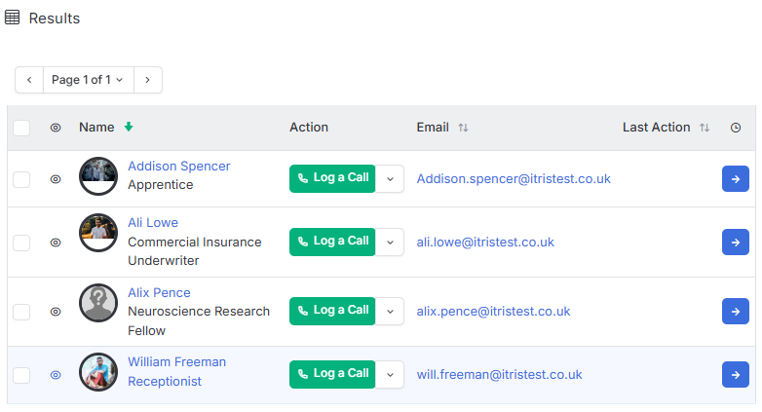Go to next page arrow

pos(148,80)
